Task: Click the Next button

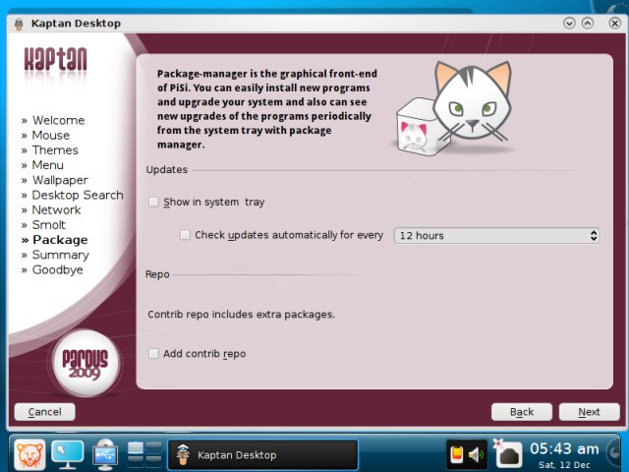Action: click(589, 412)
